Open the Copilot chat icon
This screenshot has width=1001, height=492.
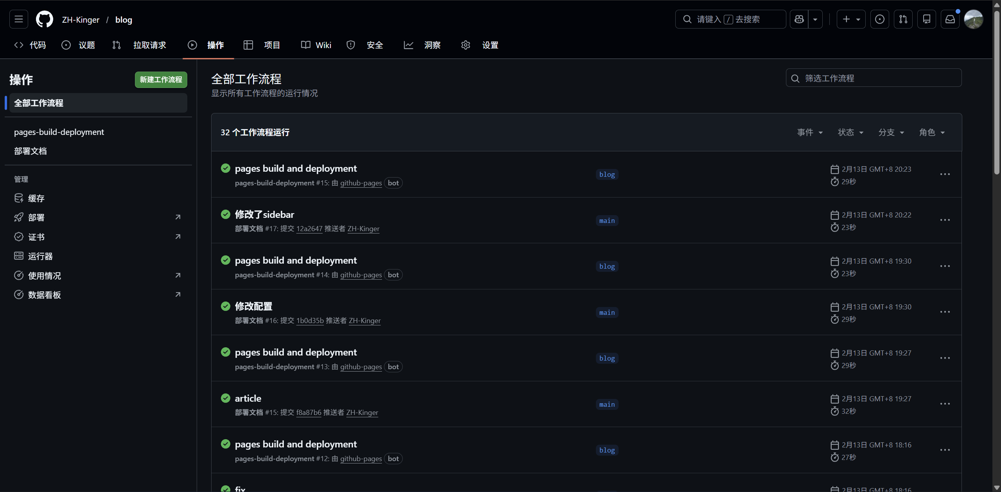point(799,19)
